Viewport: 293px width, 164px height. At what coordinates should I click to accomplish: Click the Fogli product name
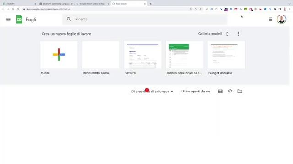[x=31, y=20]
